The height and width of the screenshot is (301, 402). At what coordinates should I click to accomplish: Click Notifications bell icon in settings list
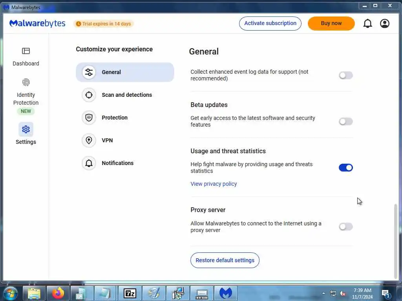coord(89,163)
